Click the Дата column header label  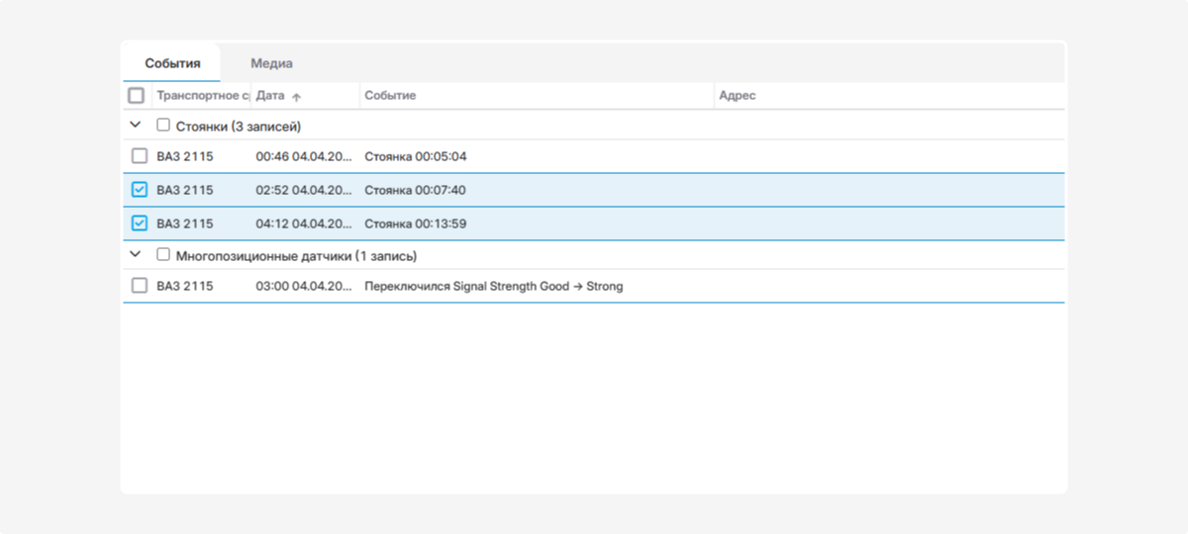tap(270, 96)
